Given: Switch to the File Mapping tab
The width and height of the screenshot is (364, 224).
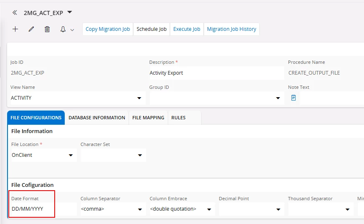Looking at the screenshot, I should [x=148, y=118].
